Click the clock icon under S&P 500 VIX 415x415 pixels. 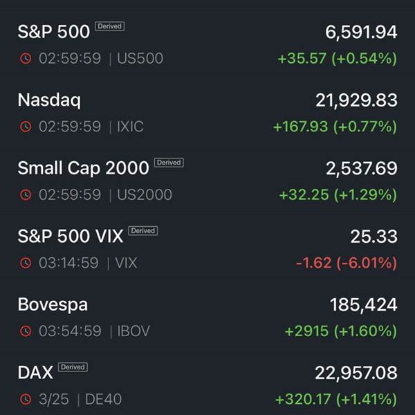[x=26, y=263]
